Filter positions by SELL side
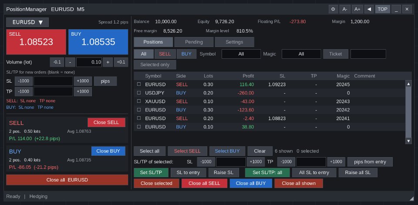 pos(165,54)
